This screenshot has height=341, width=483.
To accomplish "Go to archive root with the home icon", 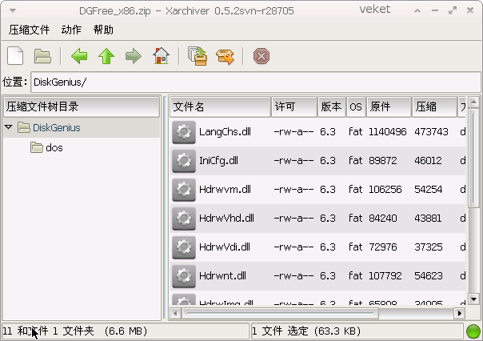I will pos(161,56).
